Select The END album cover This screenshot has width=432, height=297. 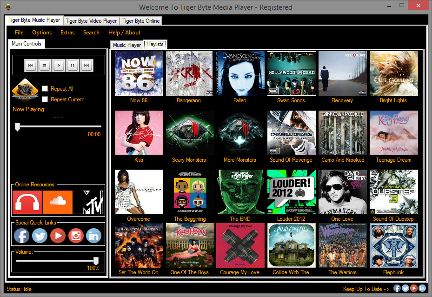click(x=240, y=192)
